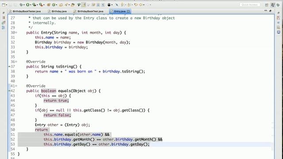Click the Quick Access search field
The image size is (283, 159).
click(x=250, y=5)
